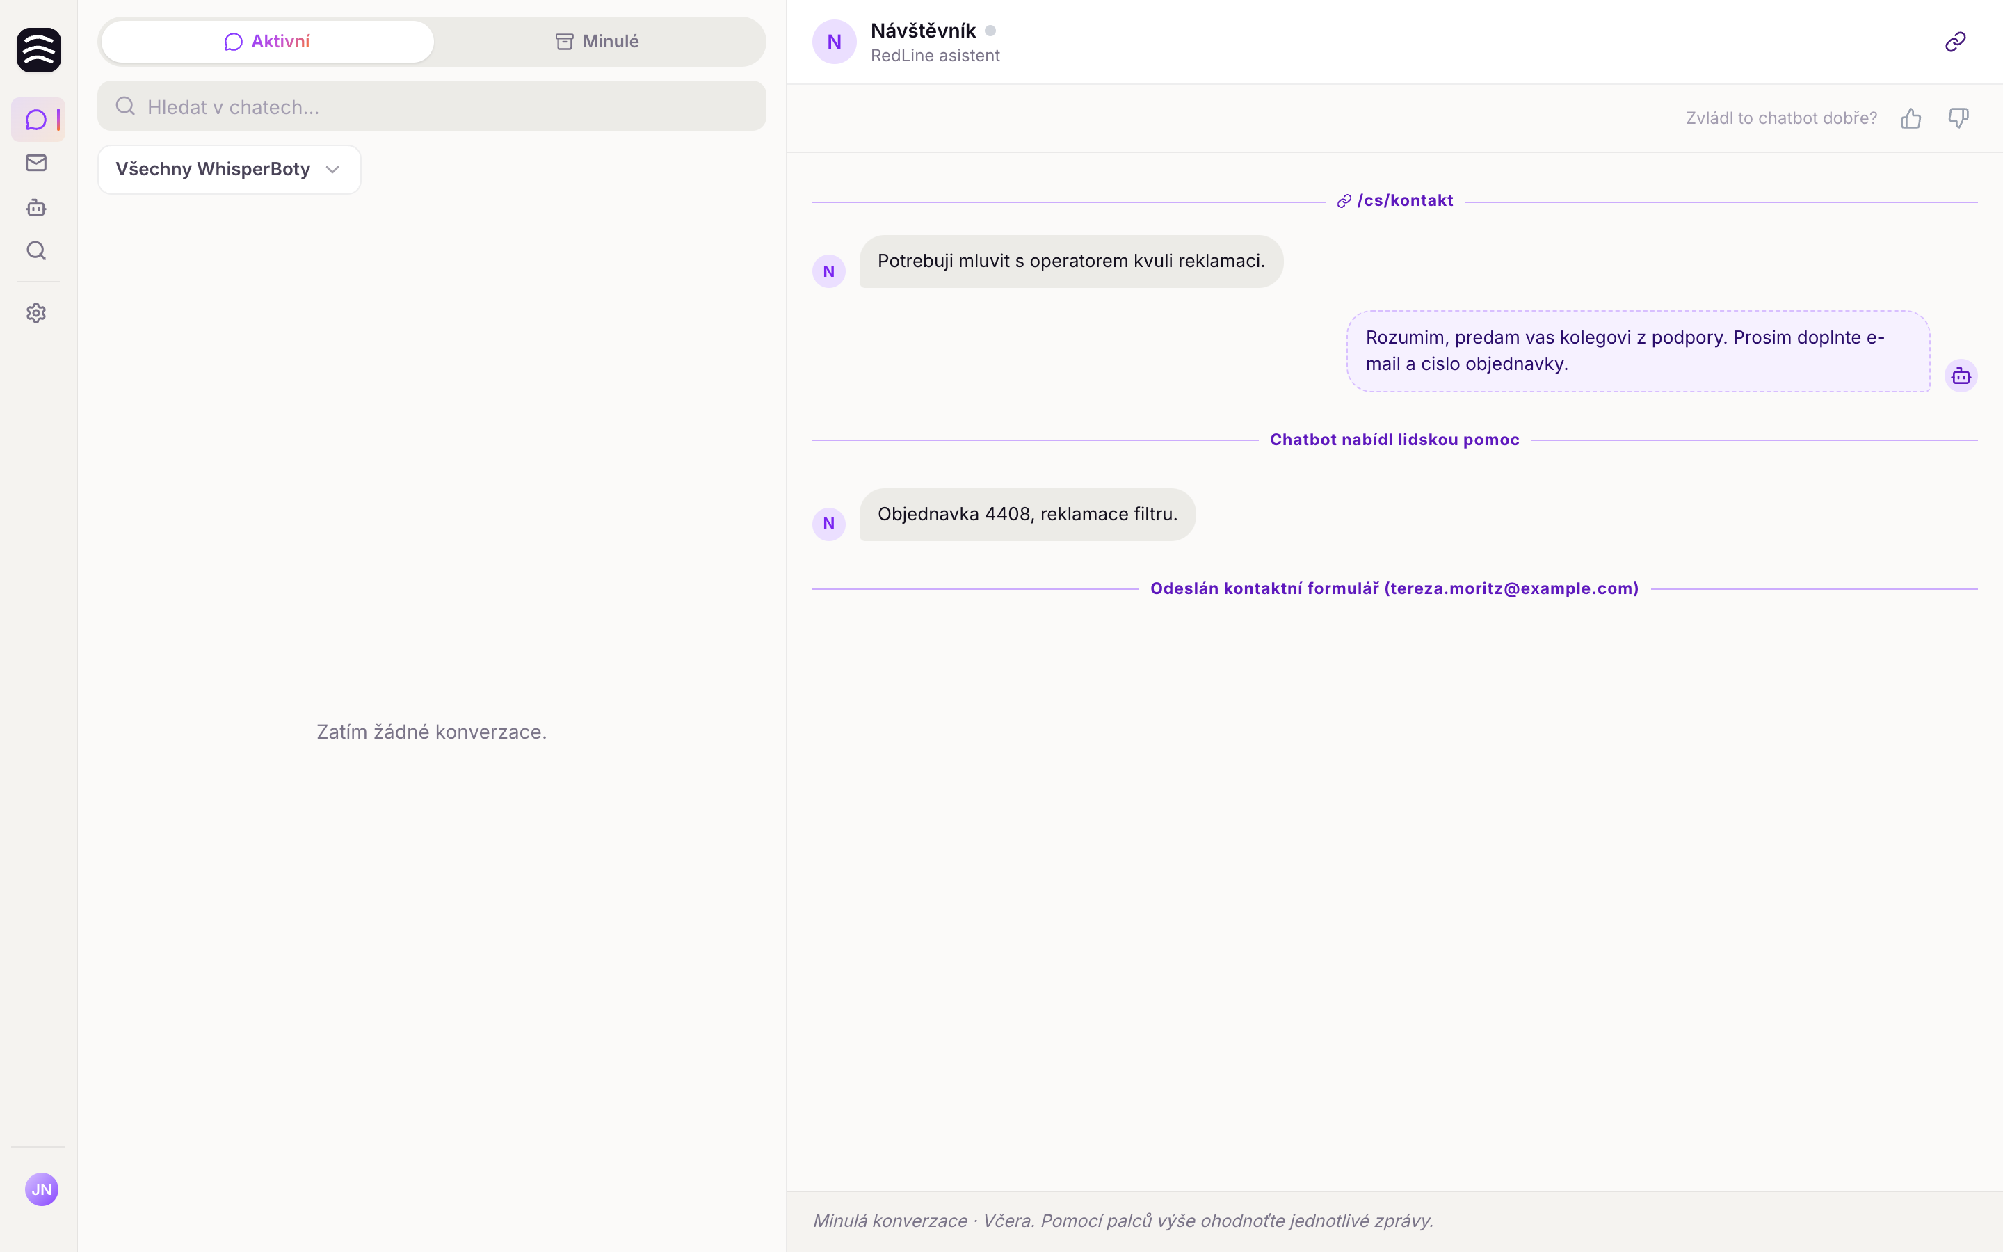Click the 'Potrebuji mluvit s operatorem' message

1071,261
